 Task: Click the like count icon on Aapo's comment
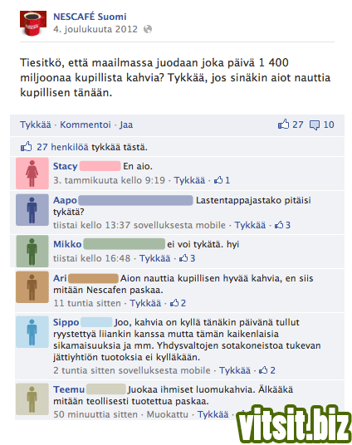(279, 225)
